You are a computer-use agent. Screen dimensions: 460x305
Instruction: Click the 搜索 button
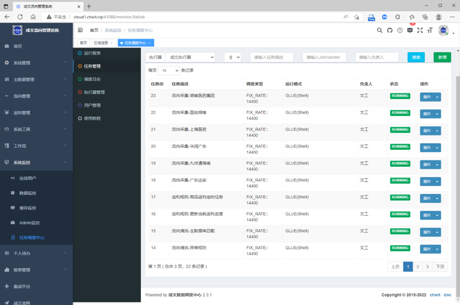[x=416, y=57]
